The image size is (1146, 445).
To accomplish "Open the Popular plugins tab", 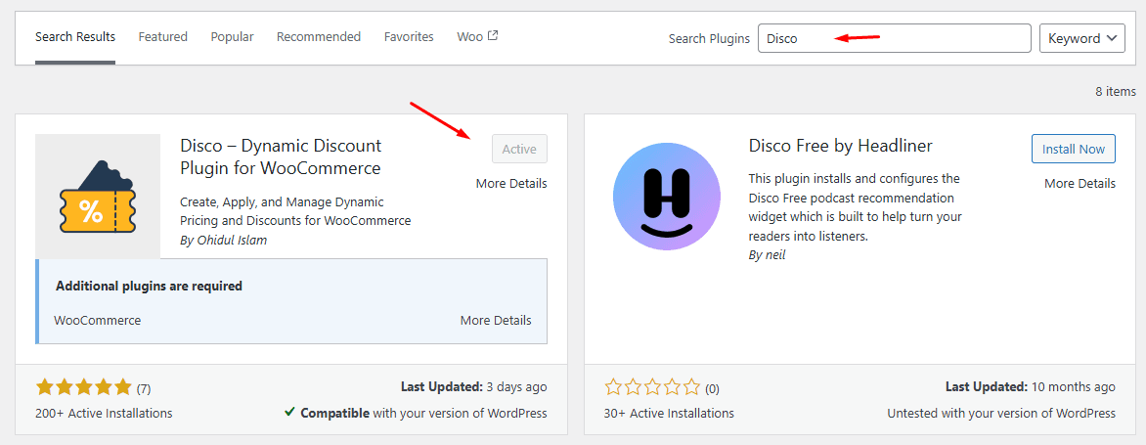I will [232, 37].
